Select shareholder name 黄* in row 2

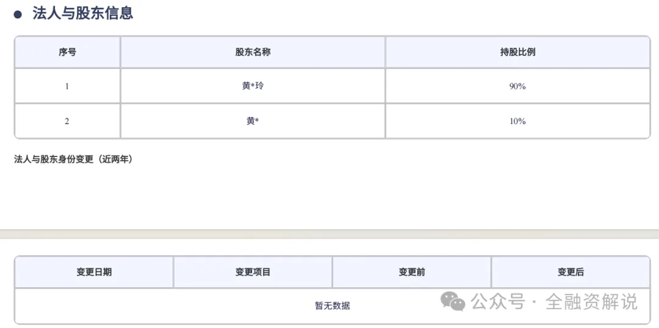point(253,121)
